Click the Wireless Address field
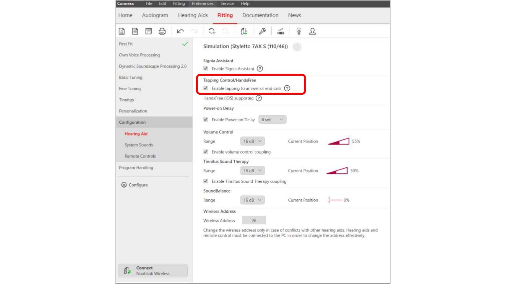 click(x=254, y=221)
